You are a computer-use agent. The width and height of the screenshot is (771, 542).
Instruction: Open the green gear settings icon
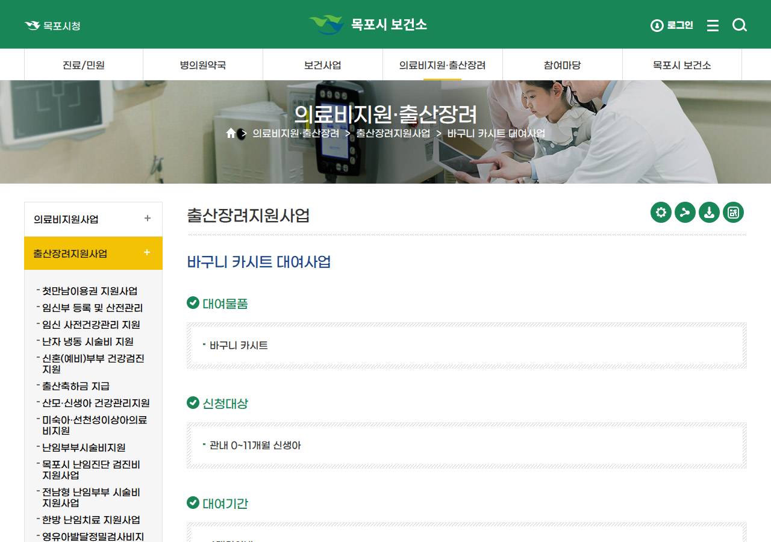(x=661, y=213)
